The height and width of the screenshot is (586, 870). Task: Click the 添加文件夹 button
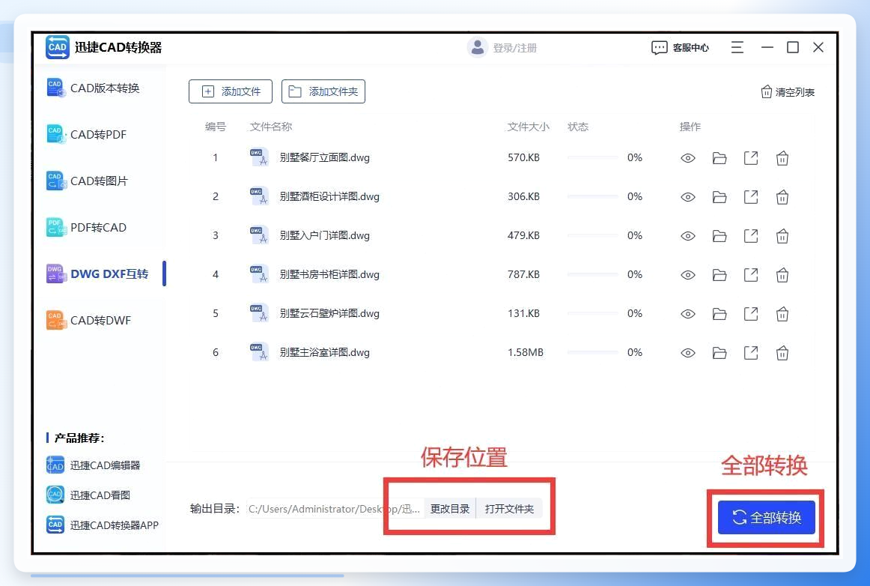(x=323, y=91)
